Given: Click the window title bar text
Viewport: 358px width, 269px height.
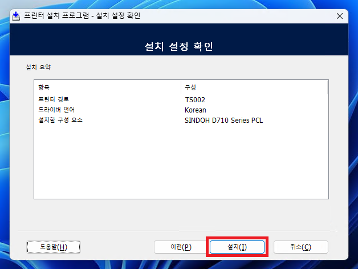Looking at the screenshot, I should 83,15.
